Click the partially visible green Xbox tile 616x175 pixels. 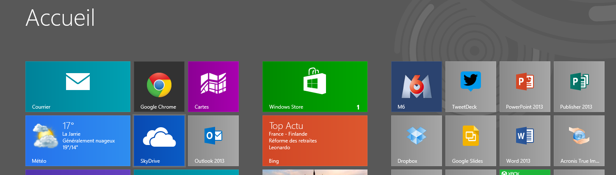click(525, 172)
